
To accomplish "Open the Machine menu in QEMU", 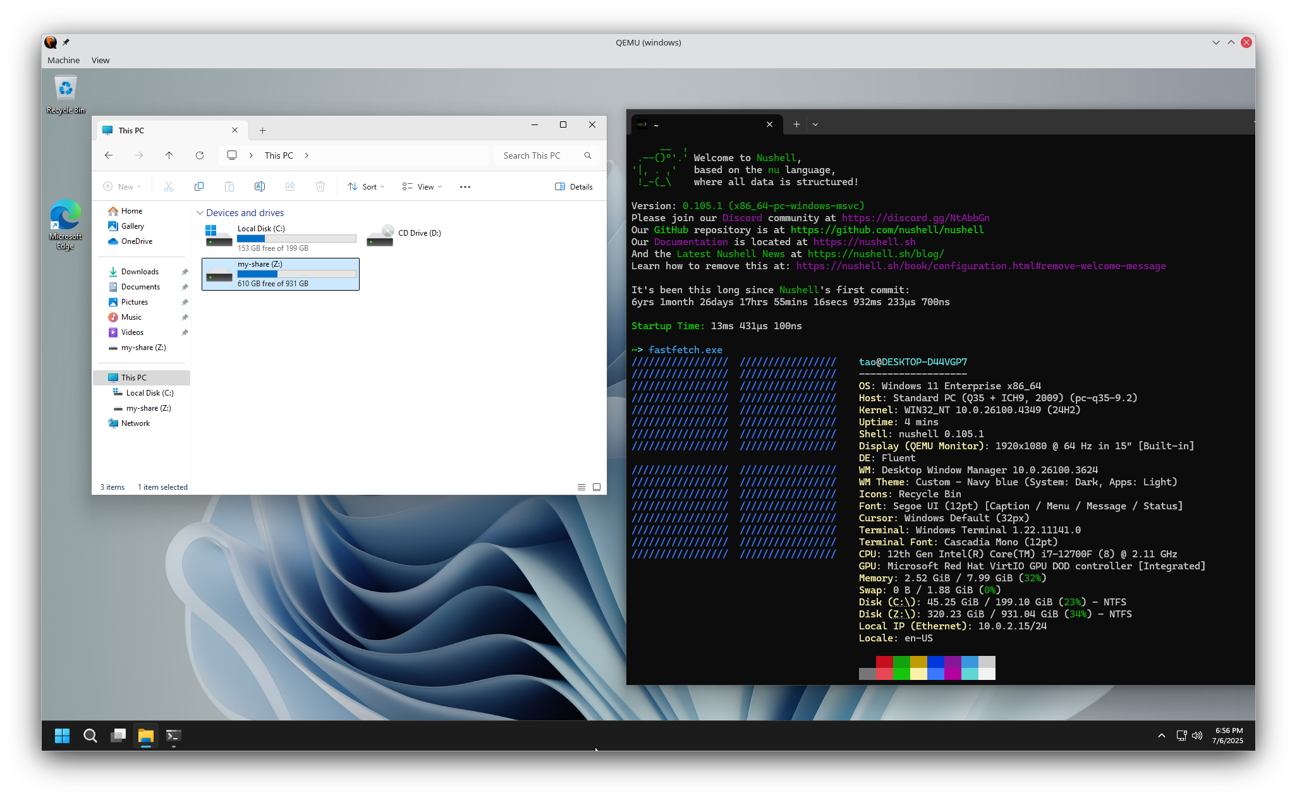I will tap(64, 60).
